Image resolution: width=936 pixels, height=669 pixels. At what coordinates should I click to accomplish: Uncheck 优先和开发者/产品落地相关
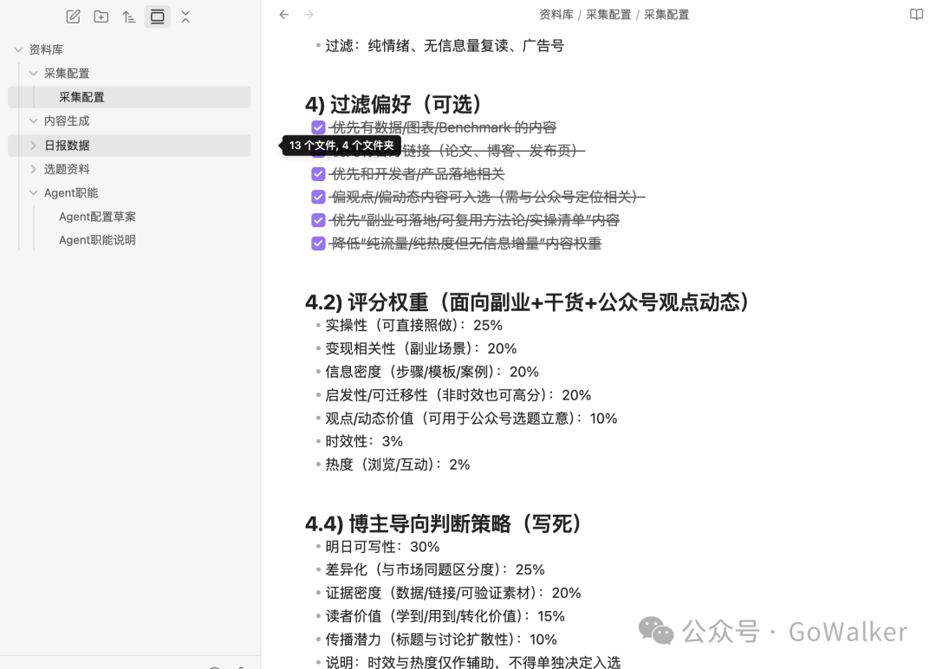pyautogui.click(x=318, y=173)
